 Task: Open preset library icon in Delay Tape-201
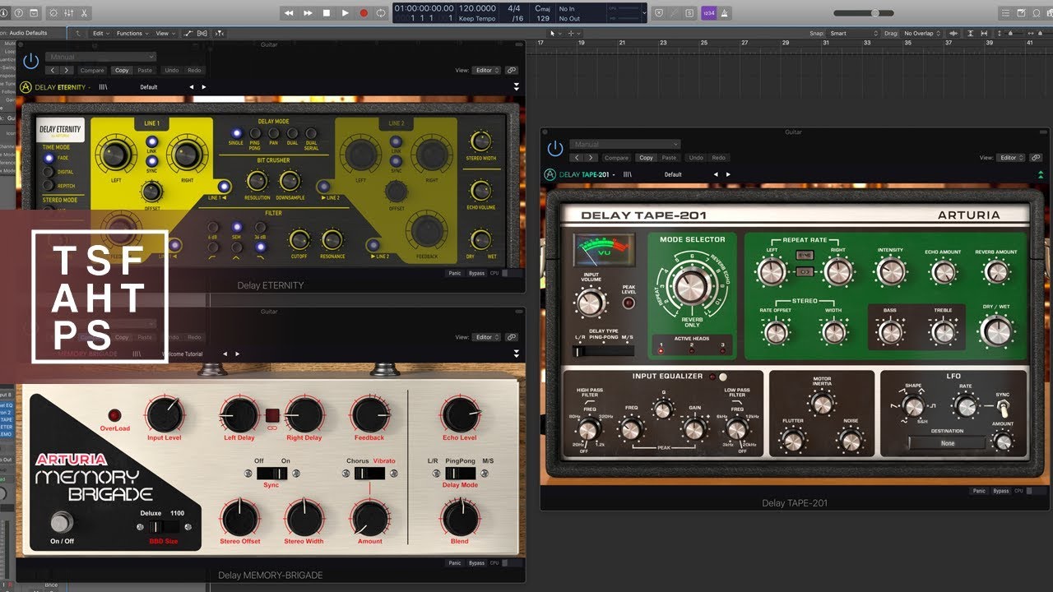[627, 174]
